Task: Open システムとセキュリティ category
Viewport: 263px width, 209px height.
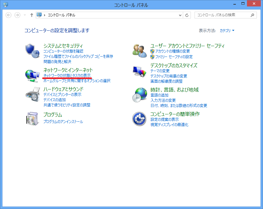Action: pos(63,46)
